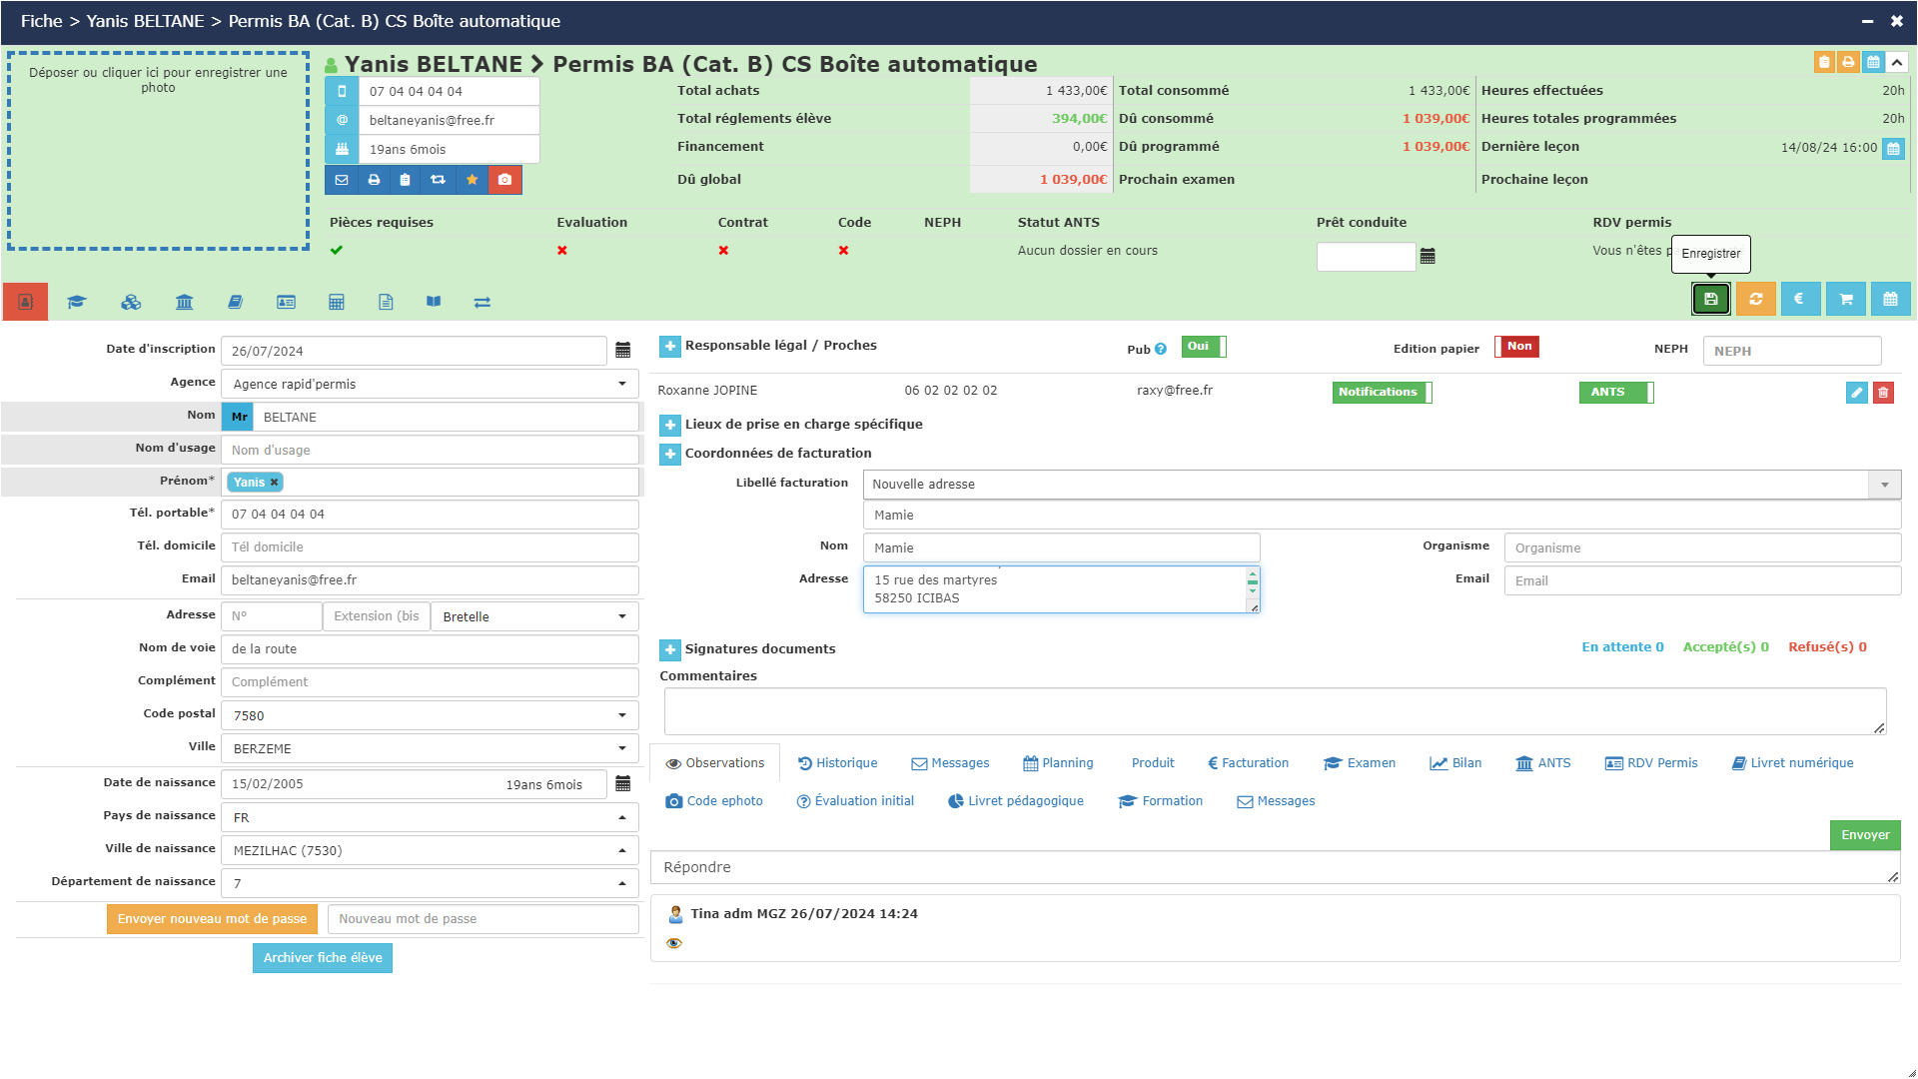The width and height of the screenshot is (1918, 1079).
Task: Expand Signatures documents section
Action: click(670, 650)
